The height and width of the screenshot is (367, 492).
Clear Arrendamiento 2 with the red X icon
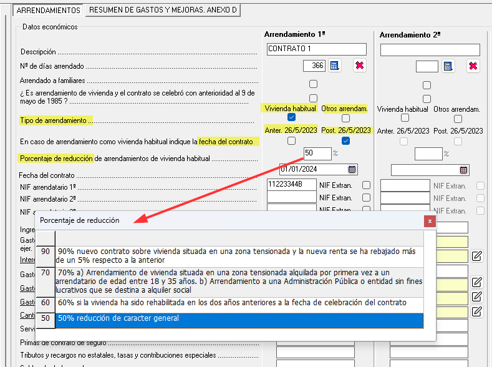(473, 66)
